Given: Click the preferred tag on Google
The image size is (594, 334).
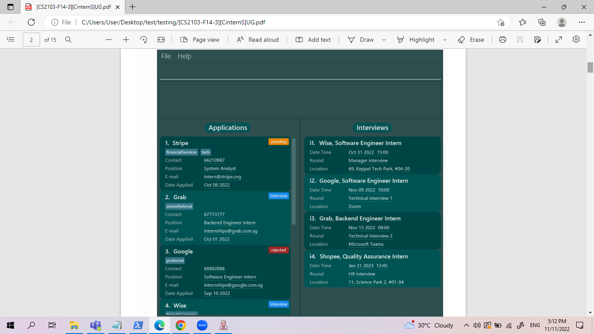Looking at the screenshot, I should pos(175,261).
